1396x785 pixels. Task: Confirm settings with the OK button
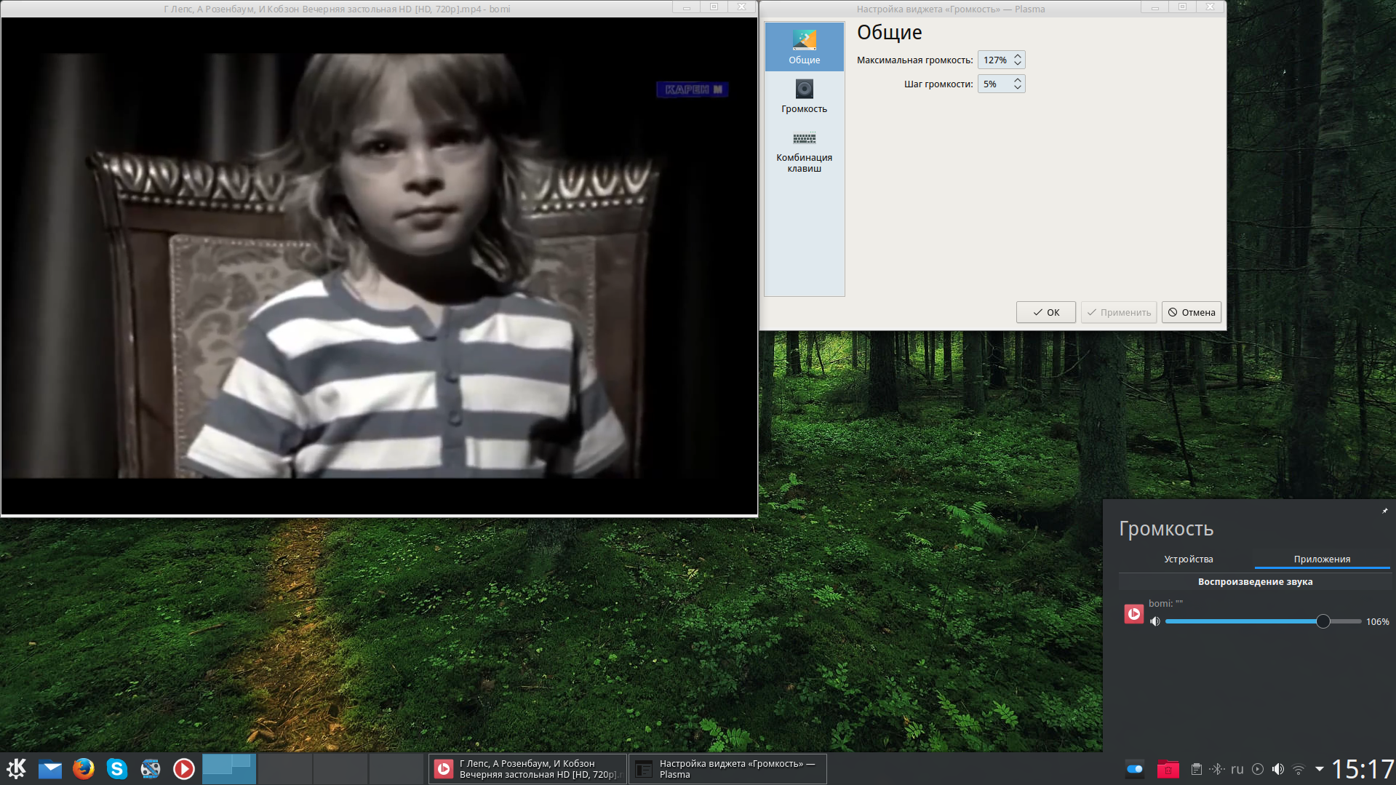pos(1046,313)
